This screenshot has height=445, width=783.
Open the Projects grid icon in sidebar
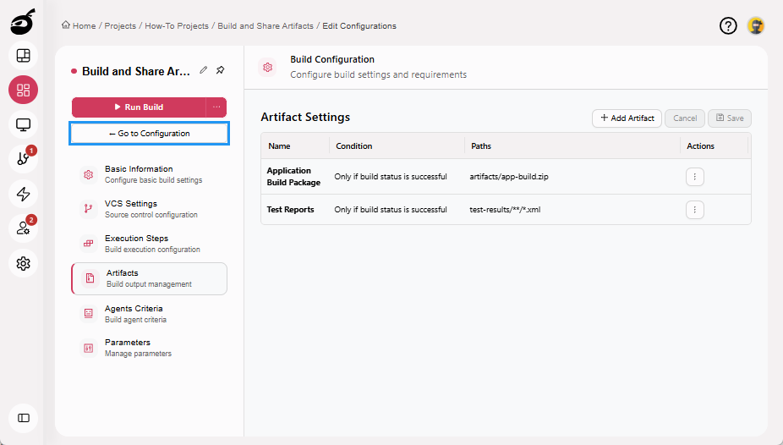(x=24, y=90)
